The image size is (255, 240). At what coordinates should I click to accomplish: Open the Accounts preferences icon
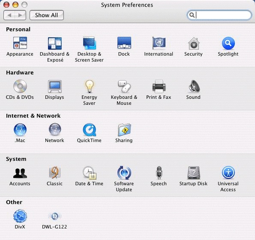(20, 173)
